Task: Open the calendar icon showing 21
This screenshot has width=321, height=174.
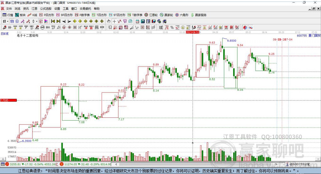Action: coord(137,21)
